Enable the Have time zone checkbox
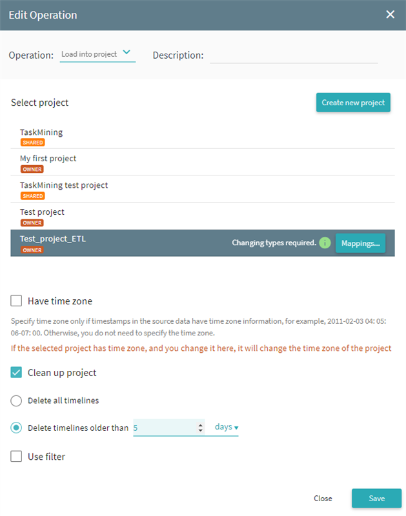 pyautogui.click(x=16, y=301)
